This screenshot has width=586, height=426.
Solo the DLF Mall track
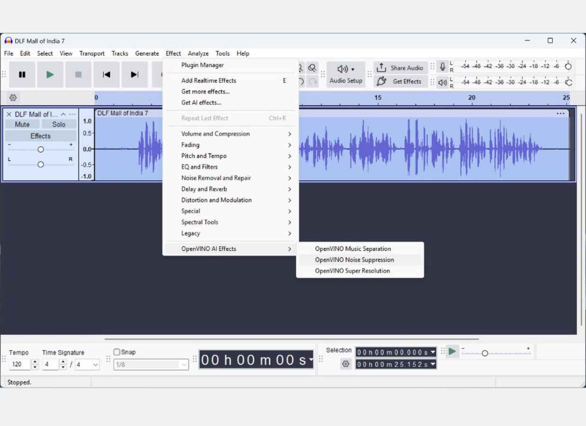click(x=59, y=124)
